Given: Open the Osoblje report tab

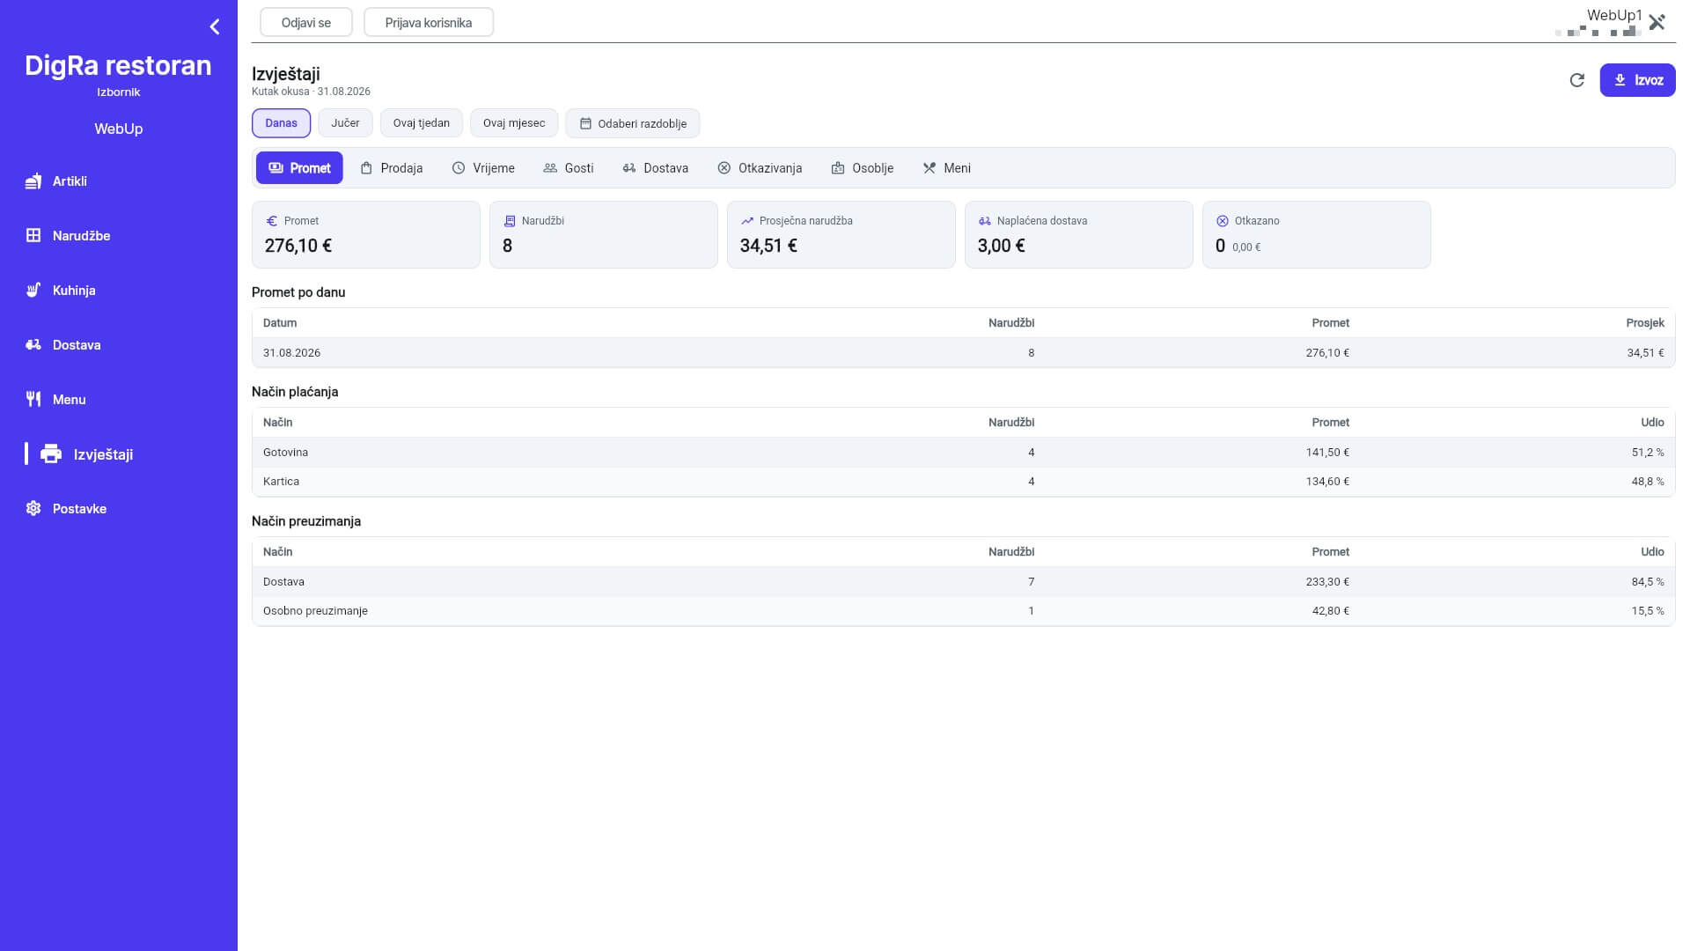Looking at the screenshot, I should (x=863, y=168).
